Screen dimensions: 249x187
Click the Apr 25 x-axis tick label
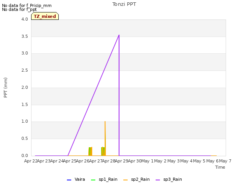[x=70, y=161]
